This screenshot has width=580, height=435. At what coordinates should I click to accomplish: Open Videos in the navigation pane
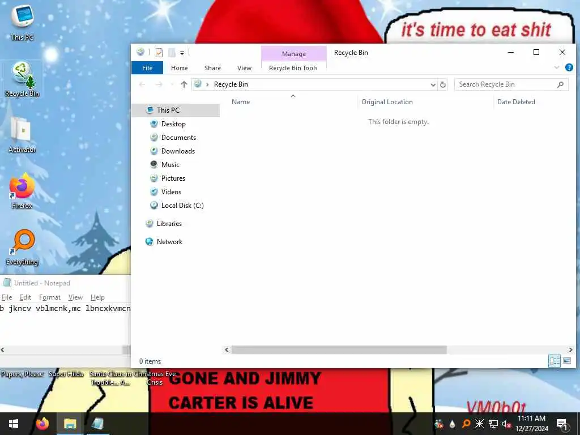[171, 192]
